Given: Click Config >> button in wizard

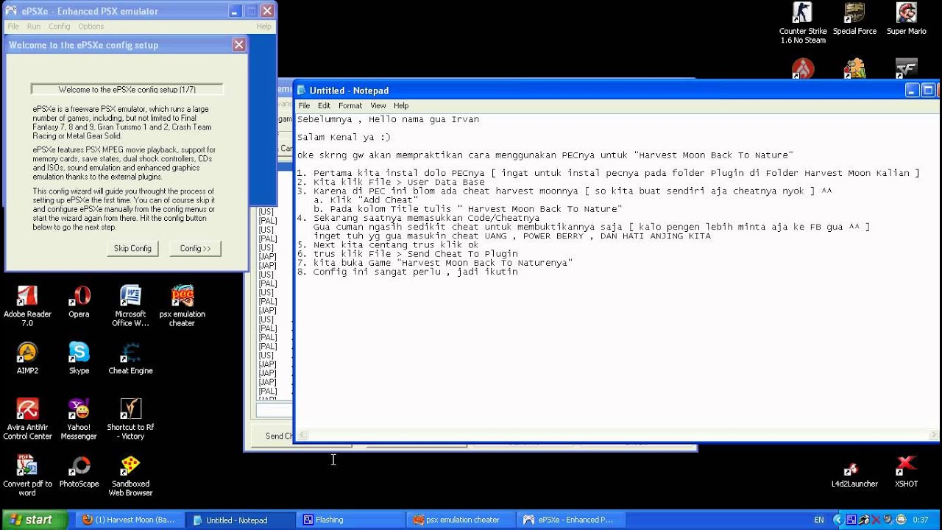Looking at the screenshot, I should point(195,249).
